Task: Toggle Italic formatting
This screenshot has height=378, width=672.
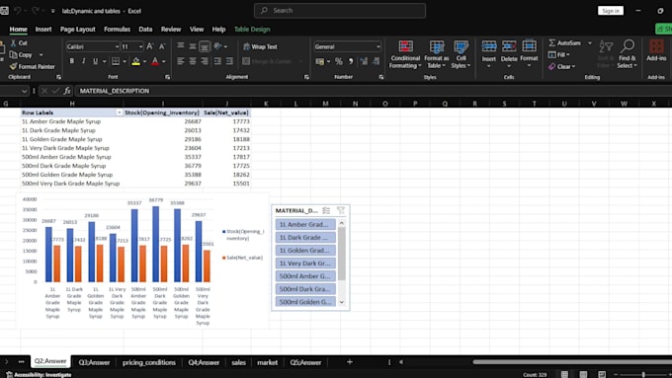Action: pos(84,61)
